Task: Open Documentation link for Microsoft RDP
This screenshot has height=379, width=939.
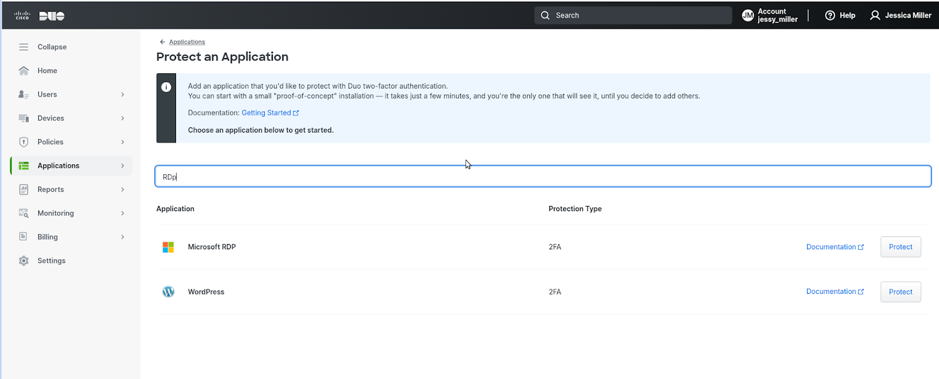Action: [x=831, y=247]
